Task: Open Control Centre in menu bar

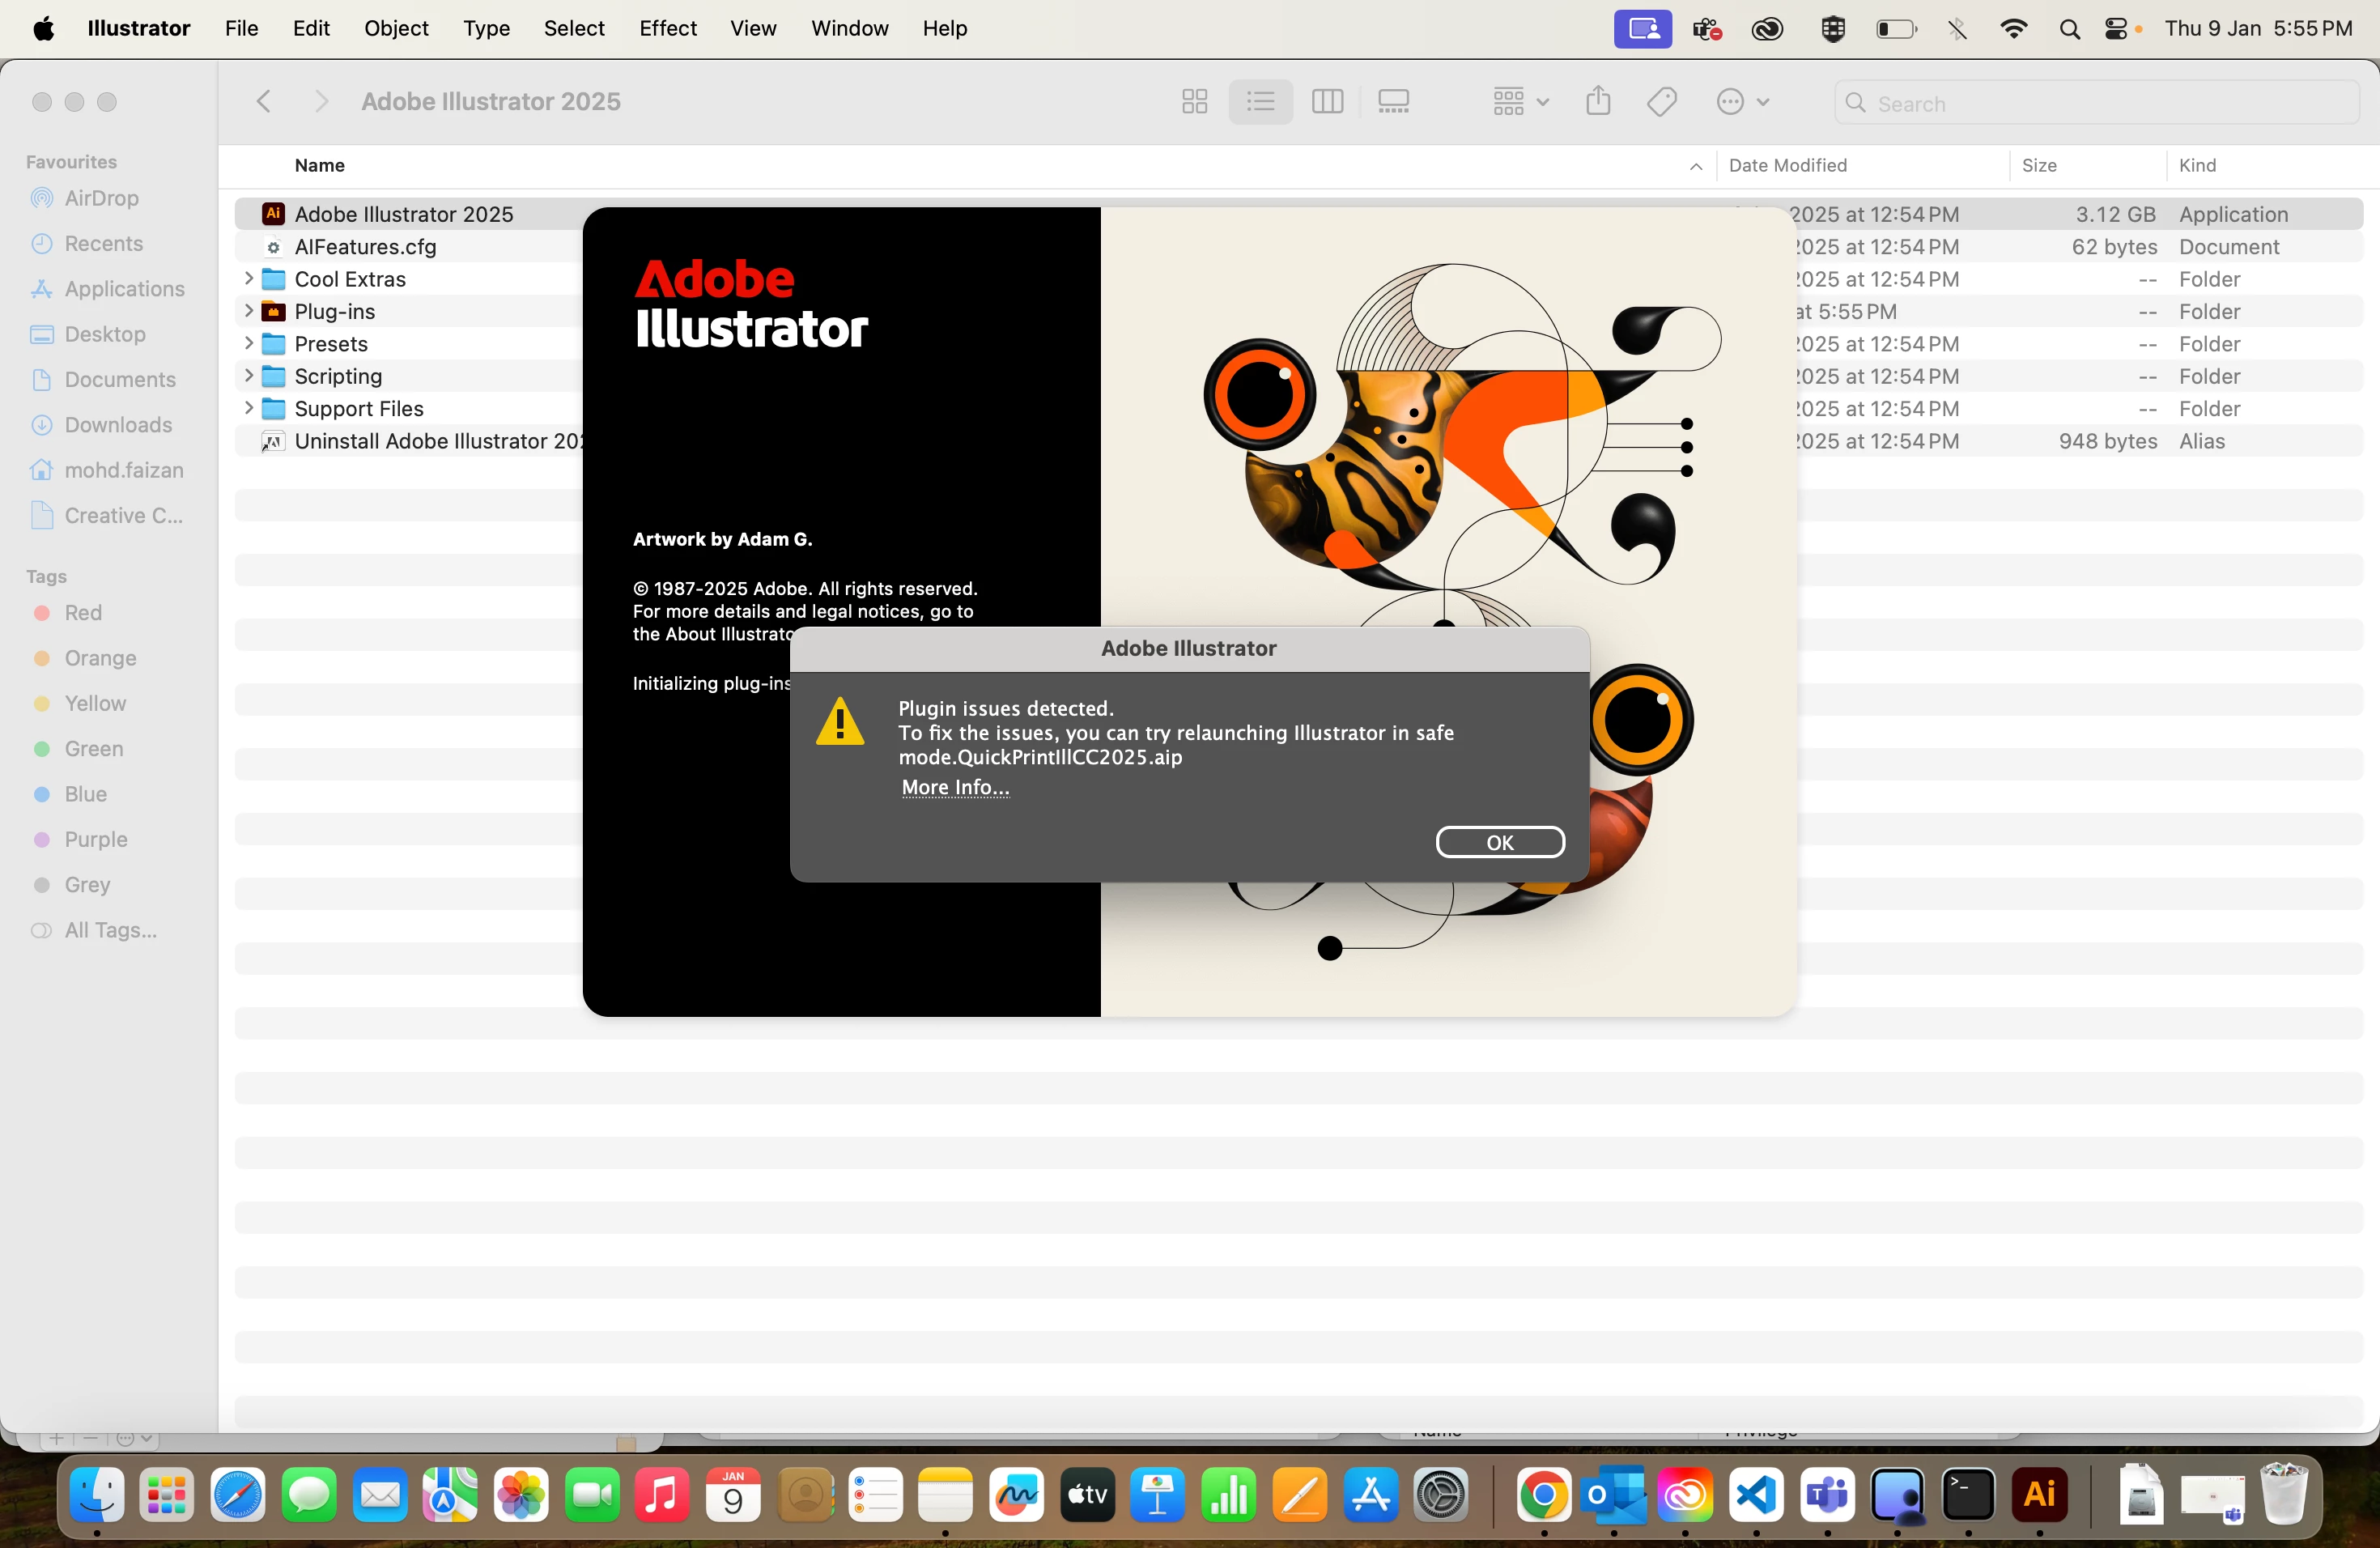Action: (x=2115, y=29)
